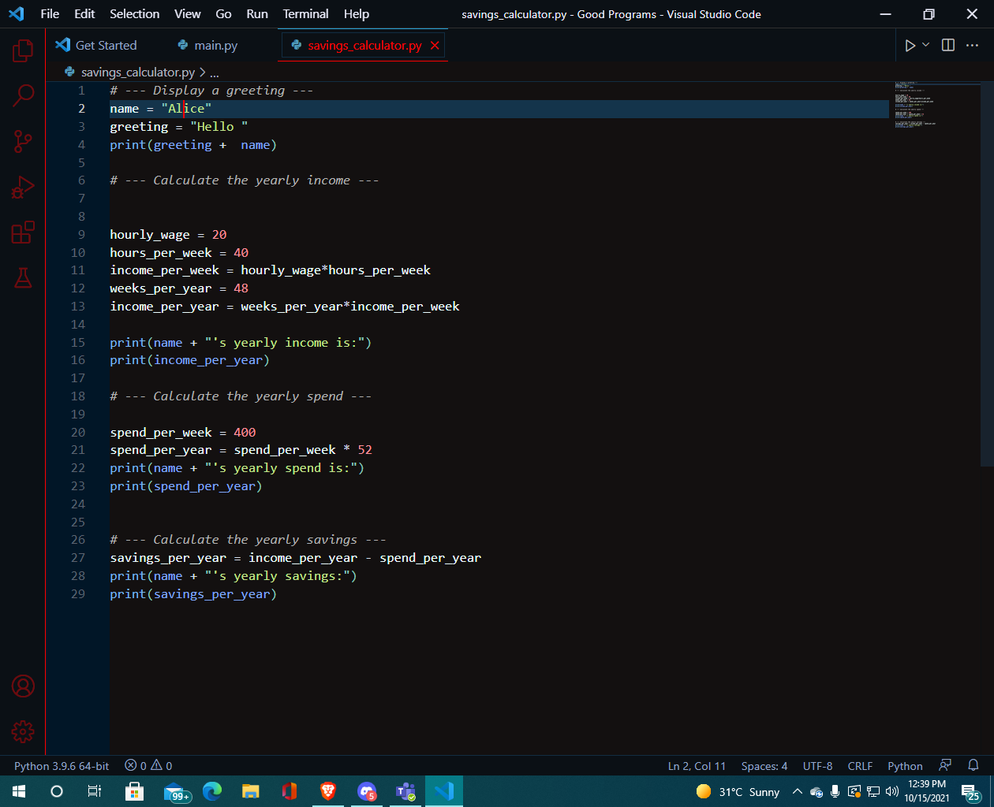Open the volume control tray icon

pos(892,791)
